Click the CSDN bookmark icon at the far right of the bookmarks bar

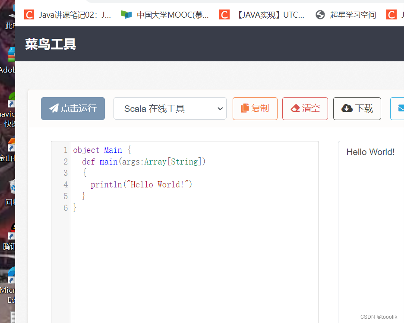[x=391, y=15]
